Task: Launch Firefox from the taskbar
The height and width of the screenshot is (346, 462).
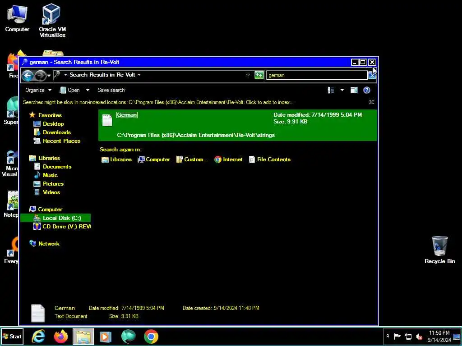Action: tap(61, 337)
